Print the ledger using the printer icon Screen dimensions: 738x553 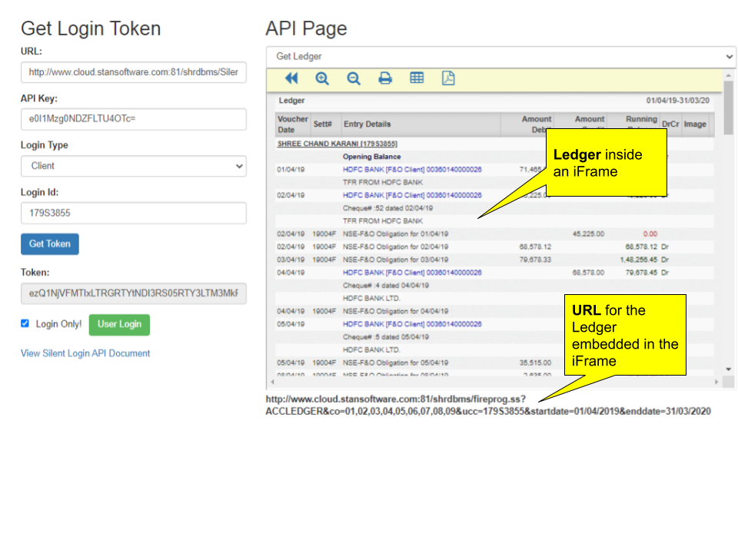click(x=385, y=78)
